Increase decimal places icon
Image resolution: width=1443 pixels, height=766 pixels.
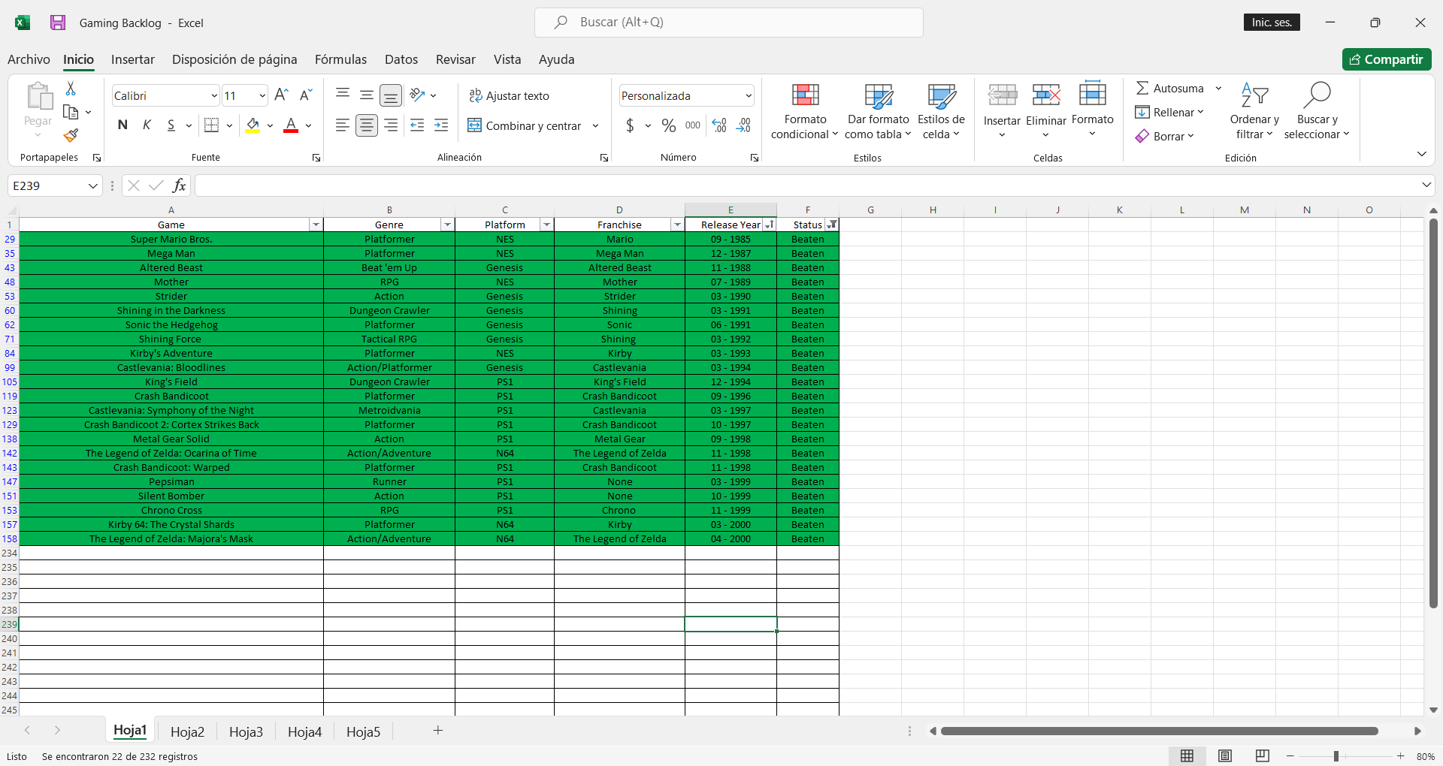(x=719, y=125)
